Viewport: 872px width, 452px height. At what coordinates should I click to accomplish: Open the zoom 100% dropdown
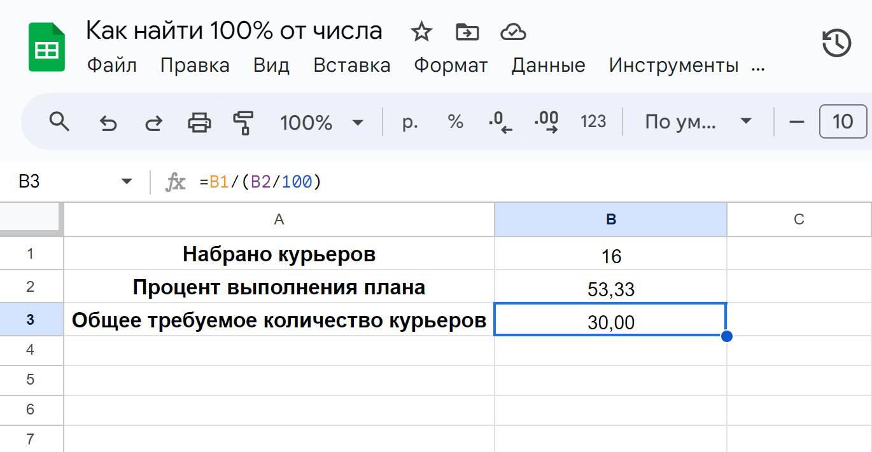point(321,122)
